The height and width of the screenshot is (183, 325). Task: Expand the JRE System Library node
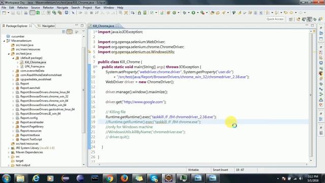coord(9,148)
